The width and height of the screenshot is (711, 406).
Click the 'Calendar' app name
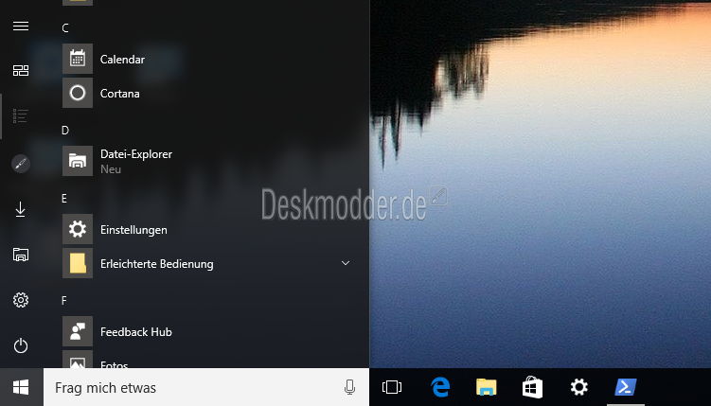[122, 60]
